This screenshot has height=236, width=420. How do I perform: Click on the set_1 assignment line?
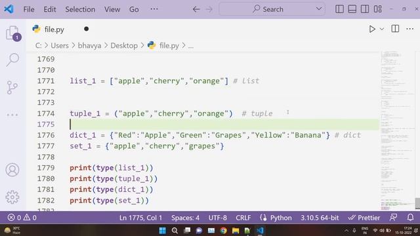[x=147, y=146]
